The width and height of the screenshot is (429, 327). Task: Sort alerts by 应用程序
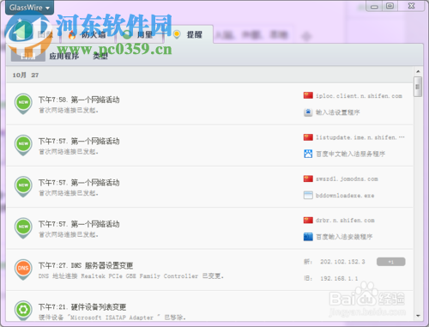point(64,56)
